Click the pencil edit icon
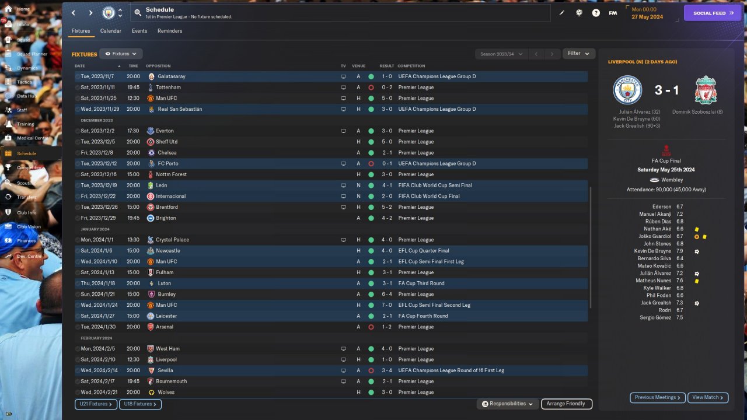Screen dimensions: 747x420 coord(562,13)
